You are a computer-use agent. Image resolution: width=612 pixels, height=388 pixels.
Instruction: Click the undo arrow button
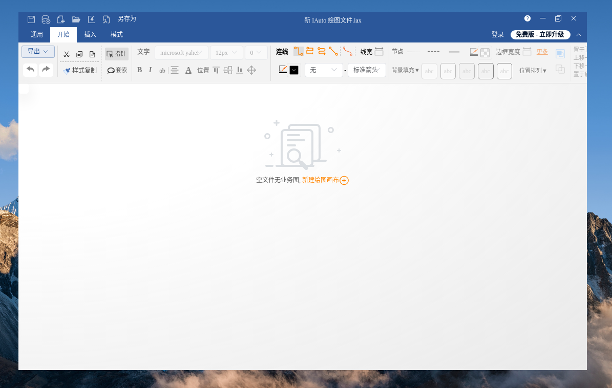pos(30,69)
